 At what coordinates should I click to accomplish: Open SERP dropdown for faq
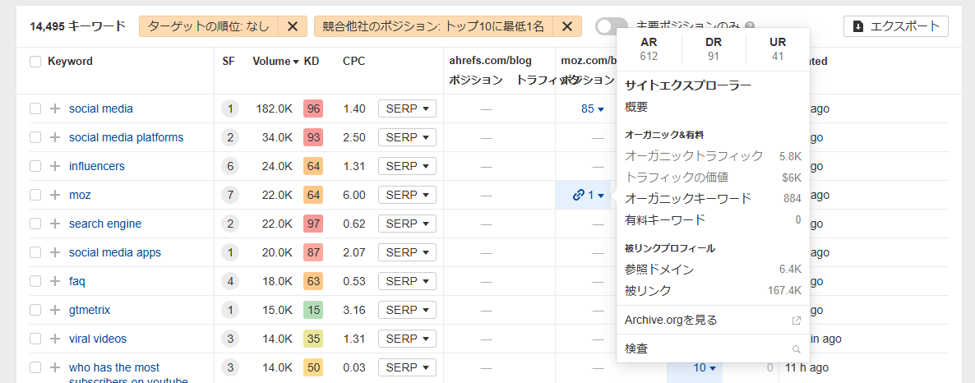(x=407, y=281)
